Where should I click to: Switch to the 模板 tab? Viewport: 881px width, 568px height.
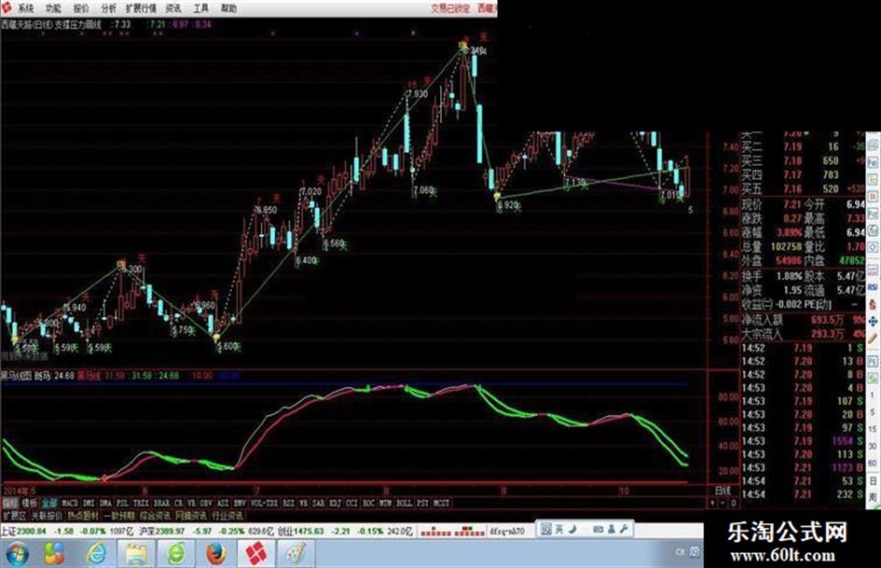tap(29, 504)
